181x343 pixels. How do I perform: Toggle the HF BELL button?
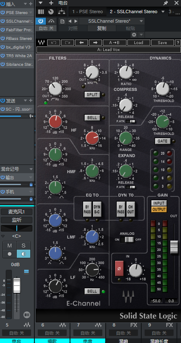92,118
